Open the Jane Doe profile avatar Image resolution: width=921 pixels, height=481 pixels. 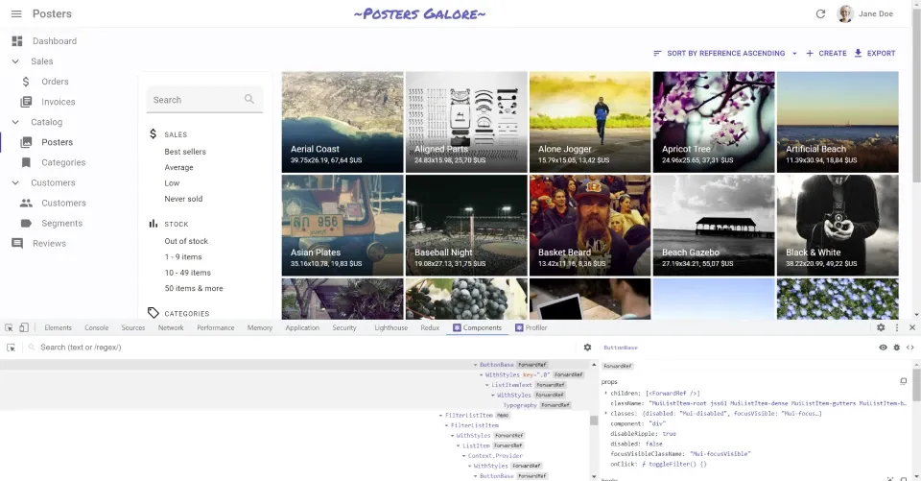coord(845,13)
